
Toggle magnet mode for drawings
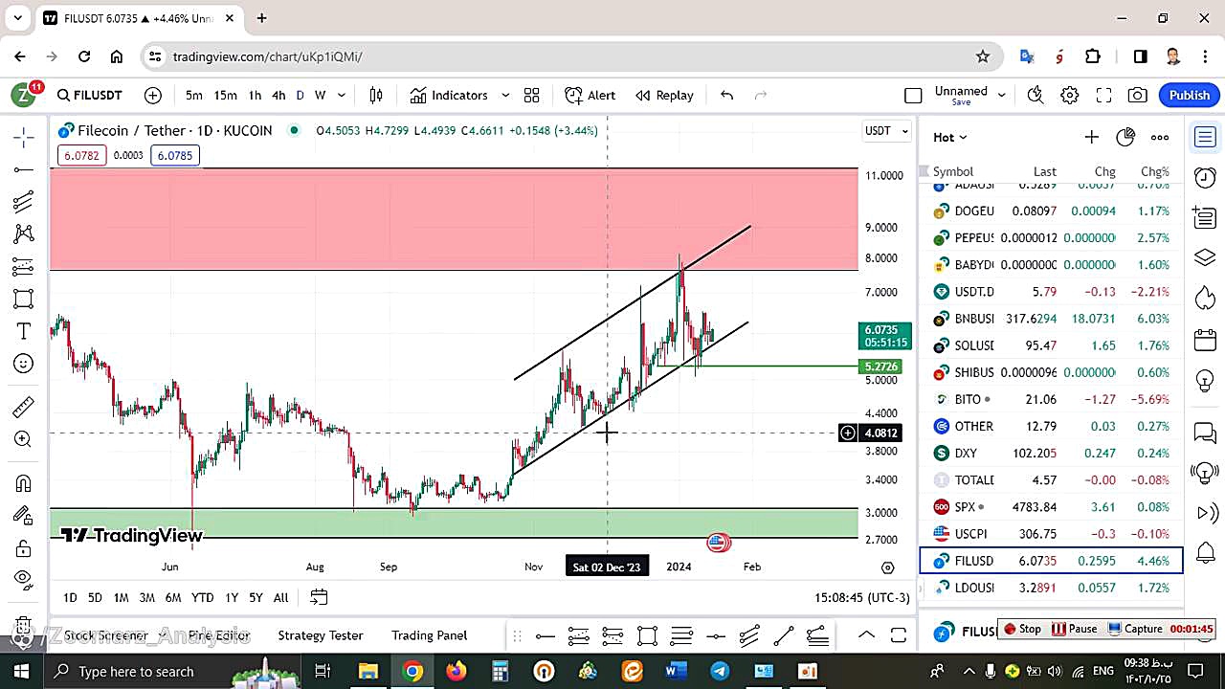[x=24, y=483]
